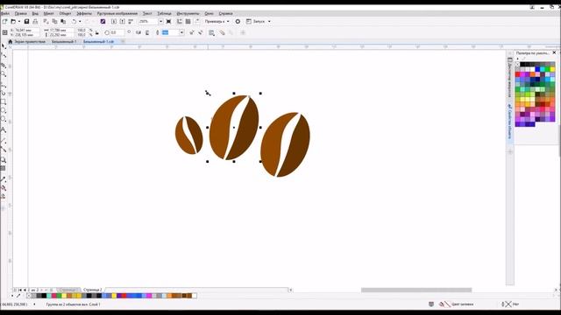The image size is (561, 315).
Task: Open the launcher dropdown
Action: pos(269,21)
